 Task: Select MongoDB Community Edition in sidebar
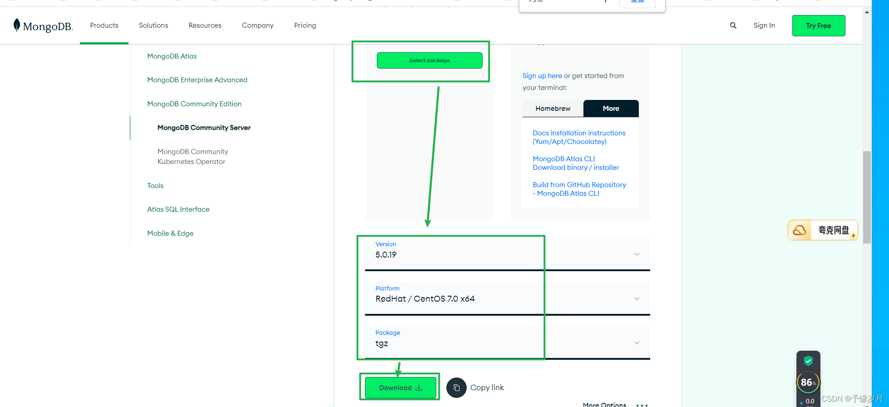coord(194,104)
